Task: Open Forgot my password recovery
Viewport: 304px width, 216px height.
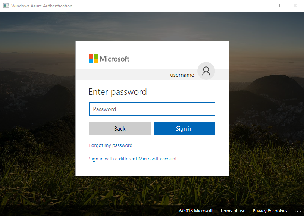Action: point(110,145)
